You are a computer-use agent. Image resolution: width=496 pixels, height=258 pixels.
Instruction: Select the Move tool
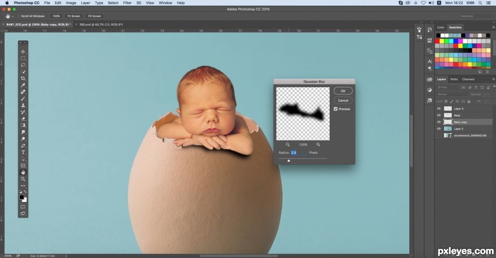[x=23, y=52]
